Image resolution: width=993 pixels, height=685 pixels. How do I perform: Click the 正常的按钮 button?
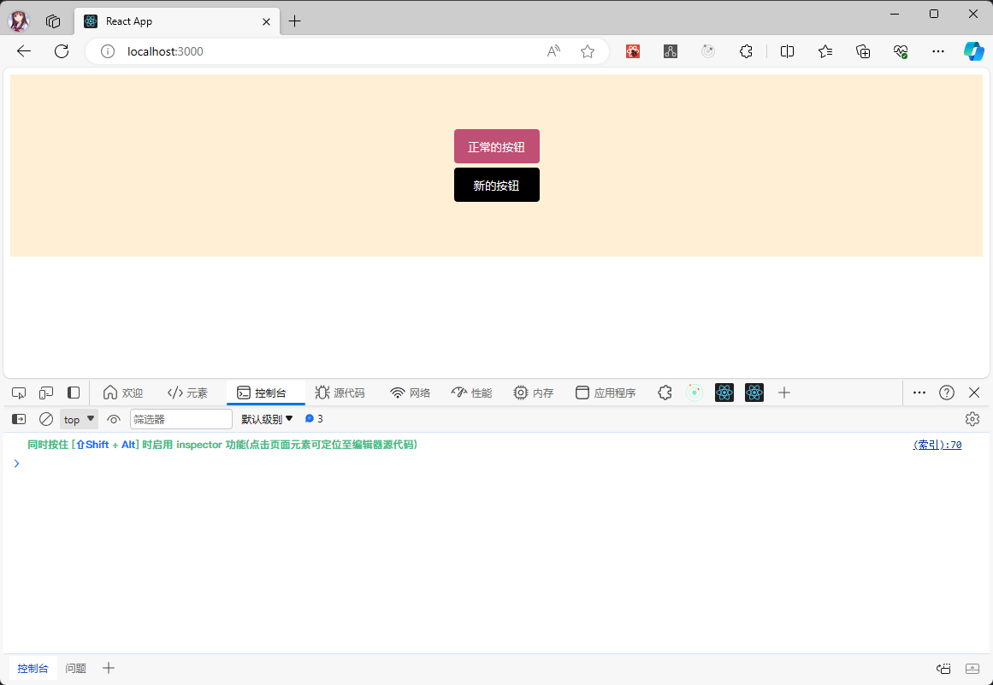tap(496, 146)
